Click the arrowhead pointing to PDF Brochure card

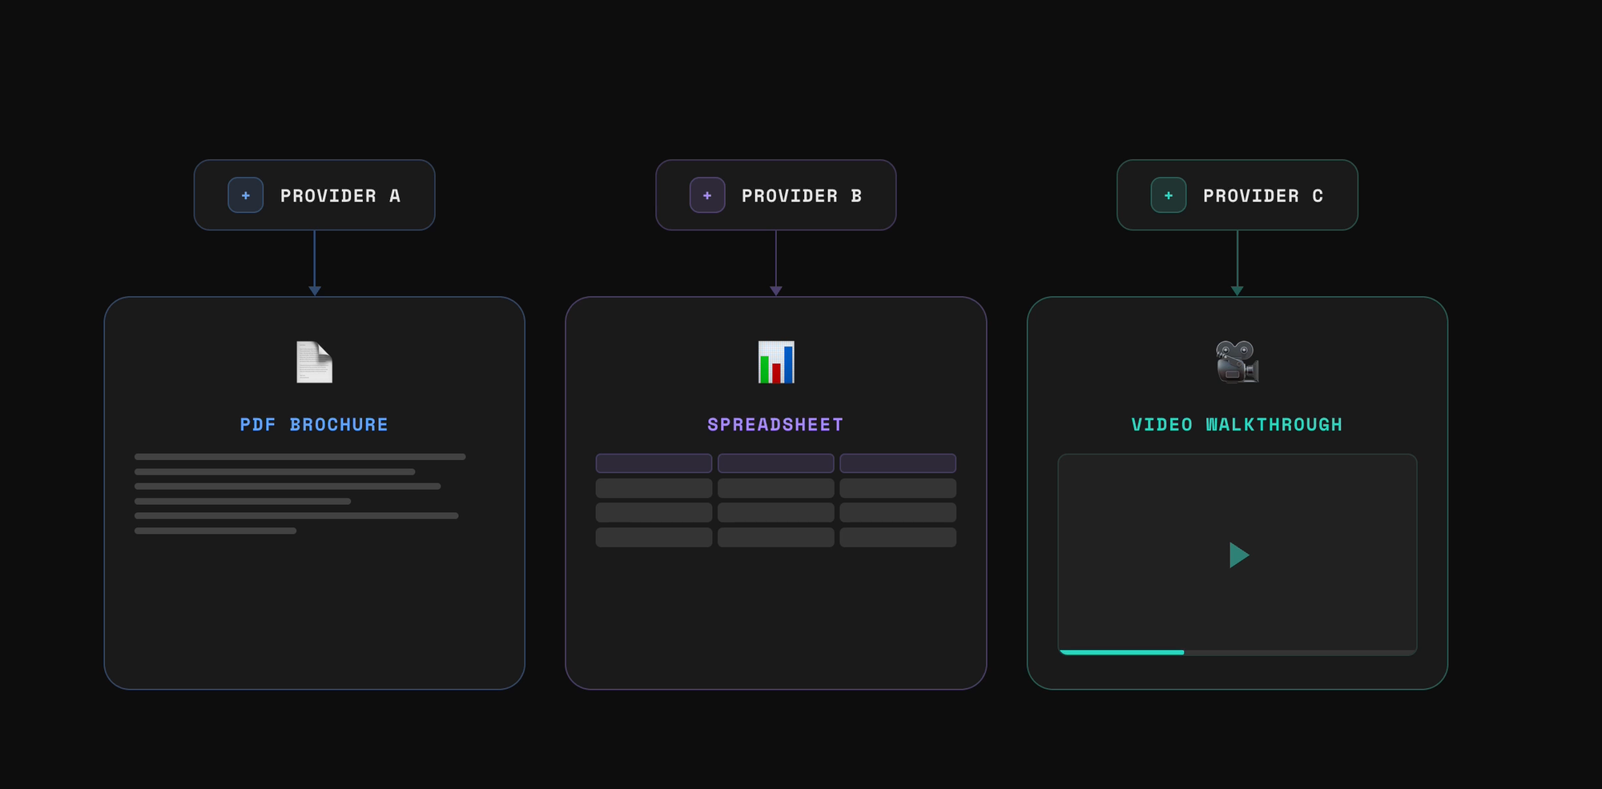click(315, 290)
